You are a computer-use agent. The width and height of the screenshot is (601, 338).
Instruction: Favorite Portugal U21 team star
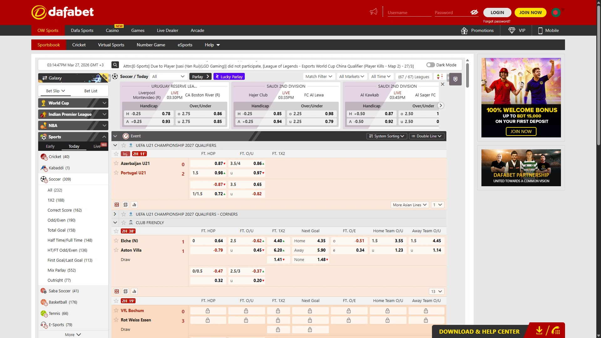point(116,173)
